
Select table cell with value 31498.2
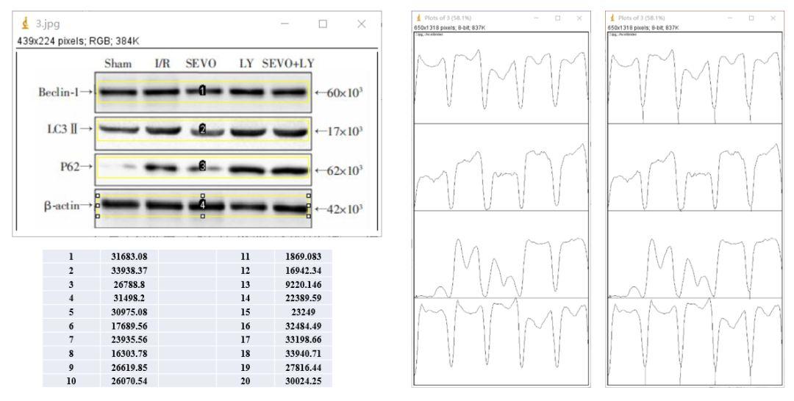click(129, 298)
